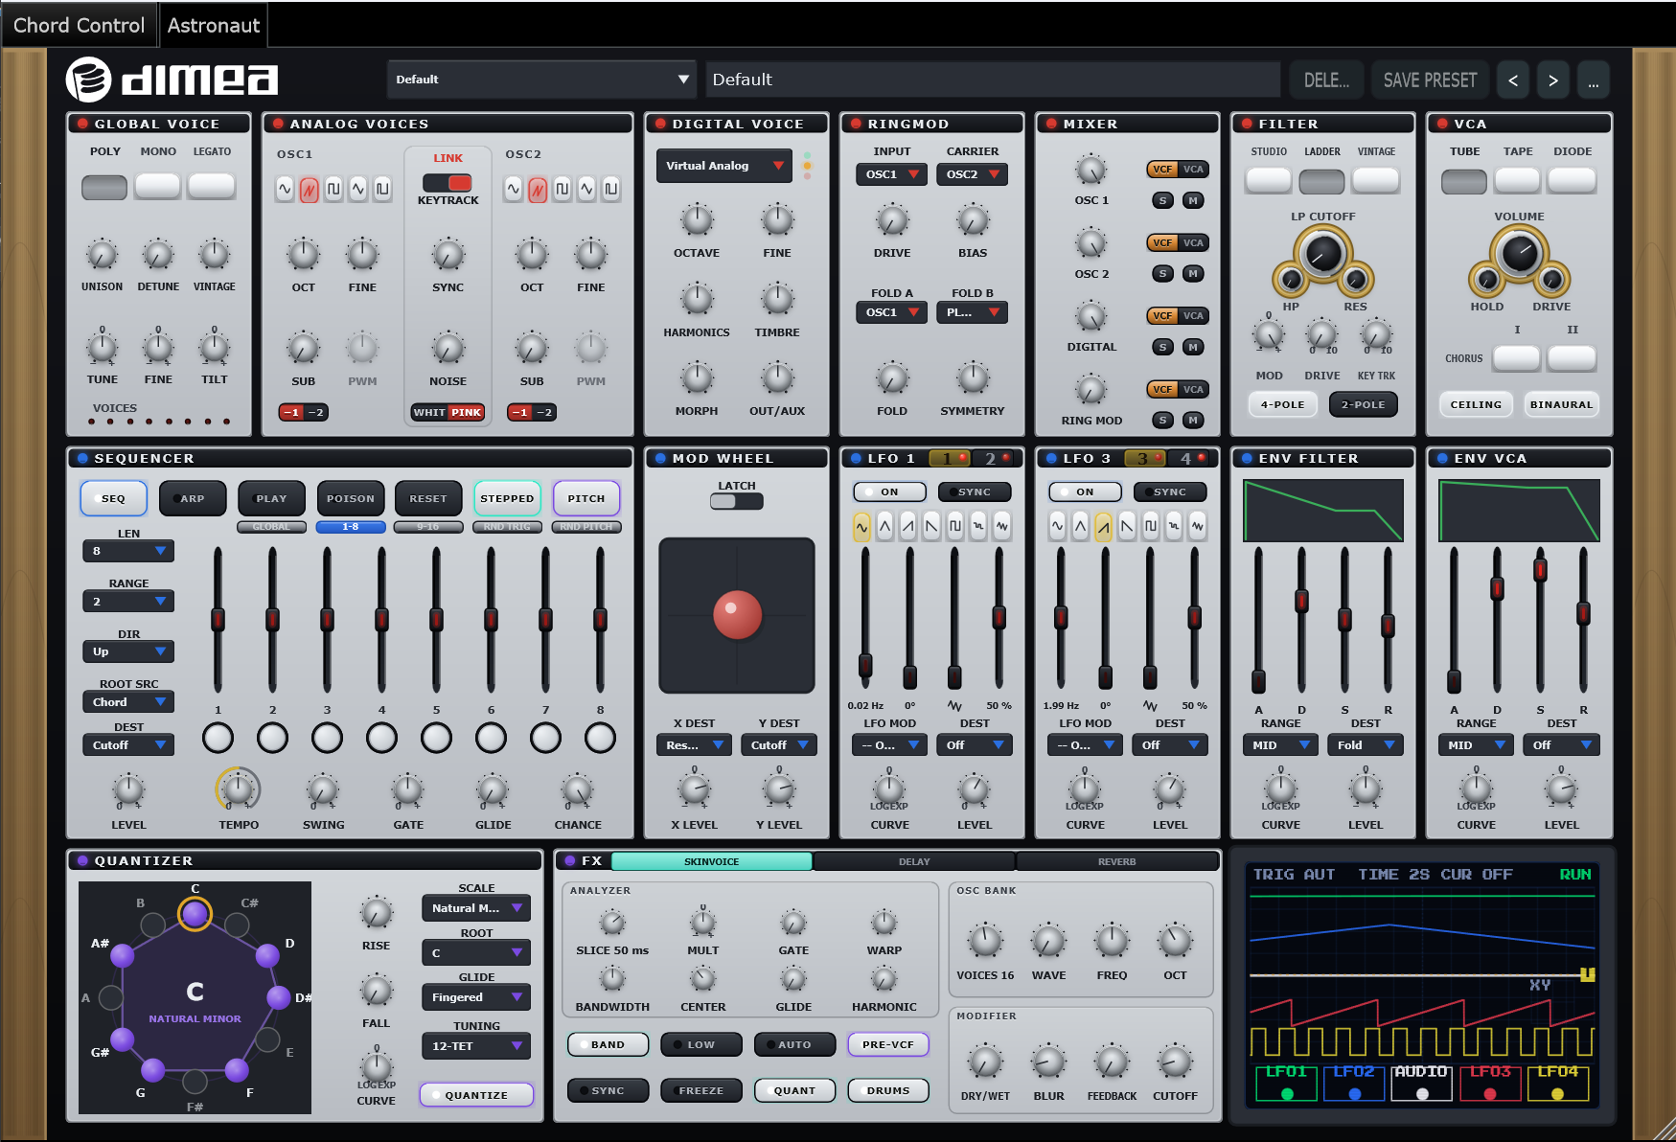1676x1142 pixels.
Task: Route DIGITAL channel to VCF
Action: pos(1162,315)
